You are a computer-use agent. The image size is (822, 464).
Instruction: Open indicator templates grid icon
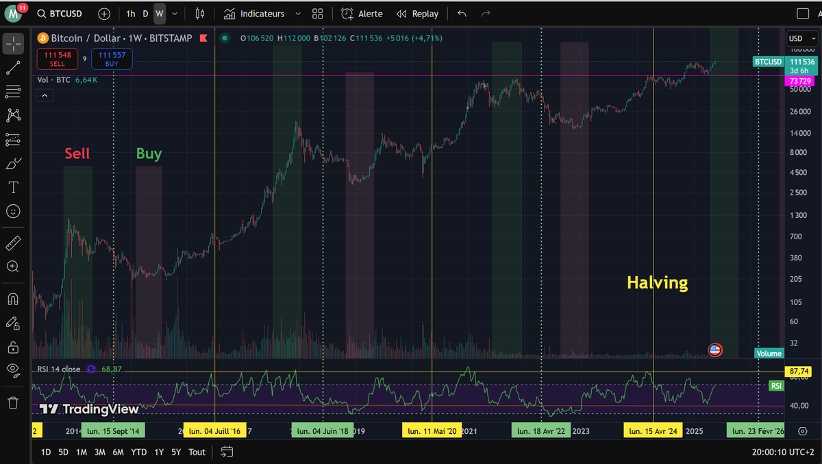[x=317, y=14]
